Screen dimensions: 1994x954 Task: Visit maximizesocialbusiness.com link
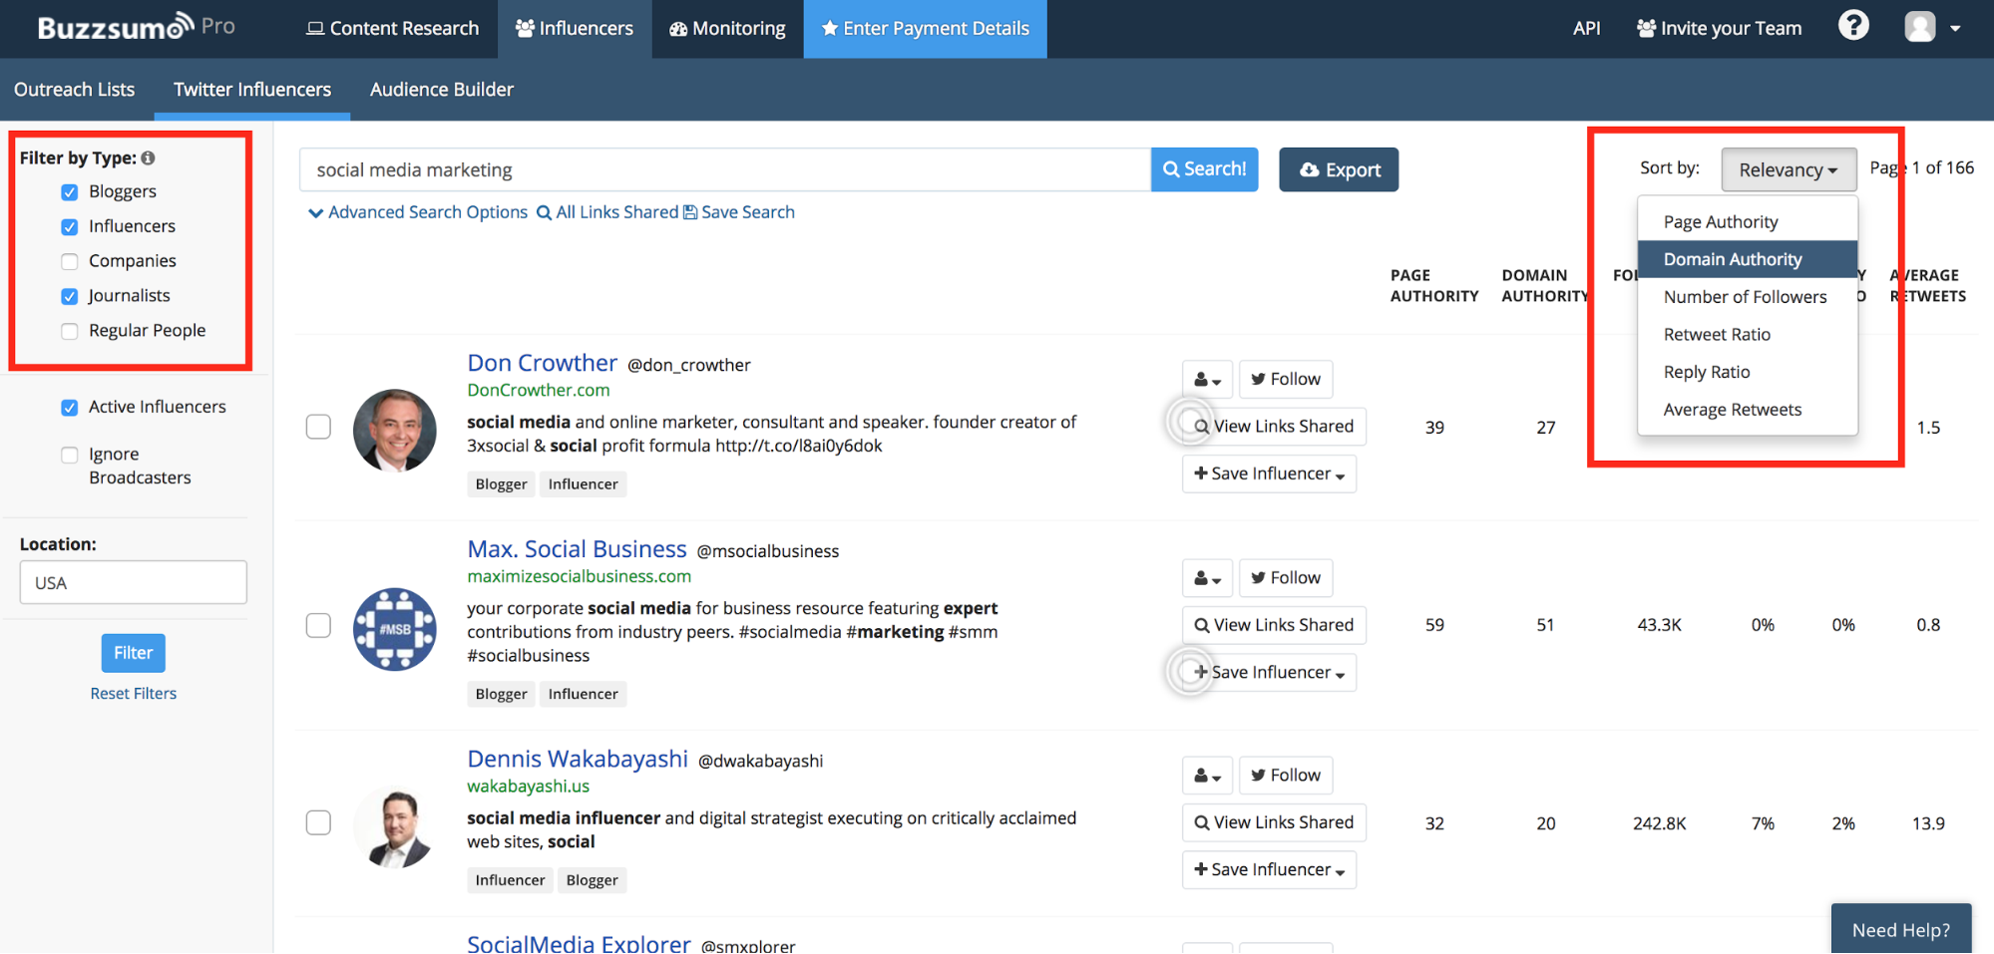pos(580,576)
